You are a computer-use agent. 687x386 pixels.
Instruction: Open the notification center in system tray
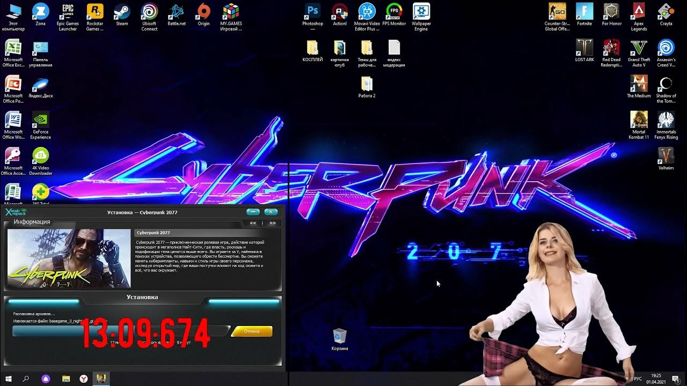676,379
